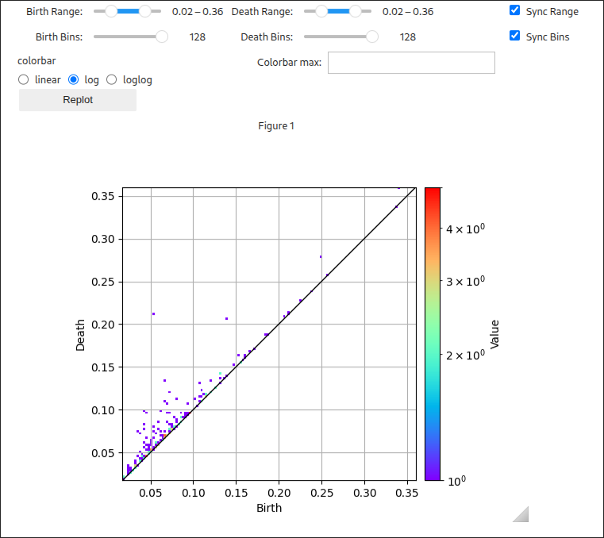Choose the log colorbar radio button
This screenshot has width=604, height=538.
point(74,79)
